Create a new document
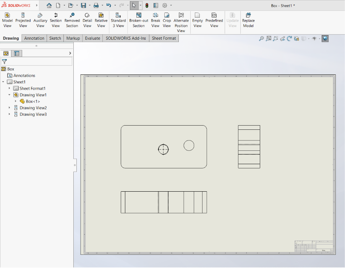The height and width of the screenshot is (268, 345). click(58, 5)
